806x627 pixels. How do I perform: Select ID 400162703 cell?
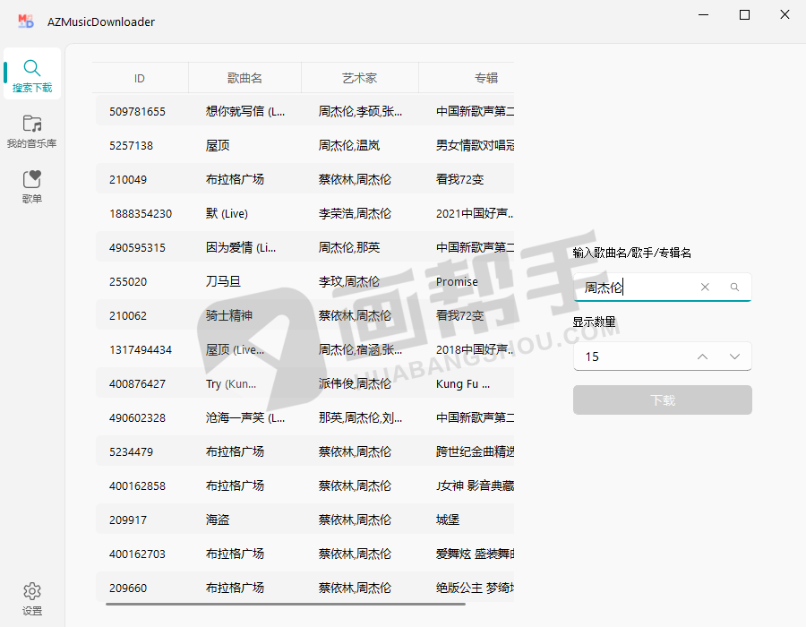137,554
